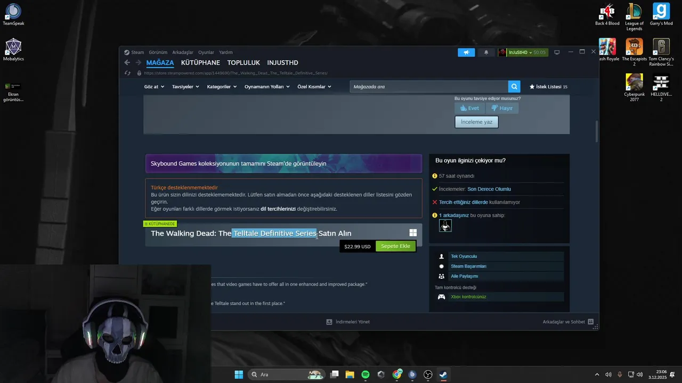Open the Steam announcements megaphone icon

pyautogui.click(x=466, y=52)
